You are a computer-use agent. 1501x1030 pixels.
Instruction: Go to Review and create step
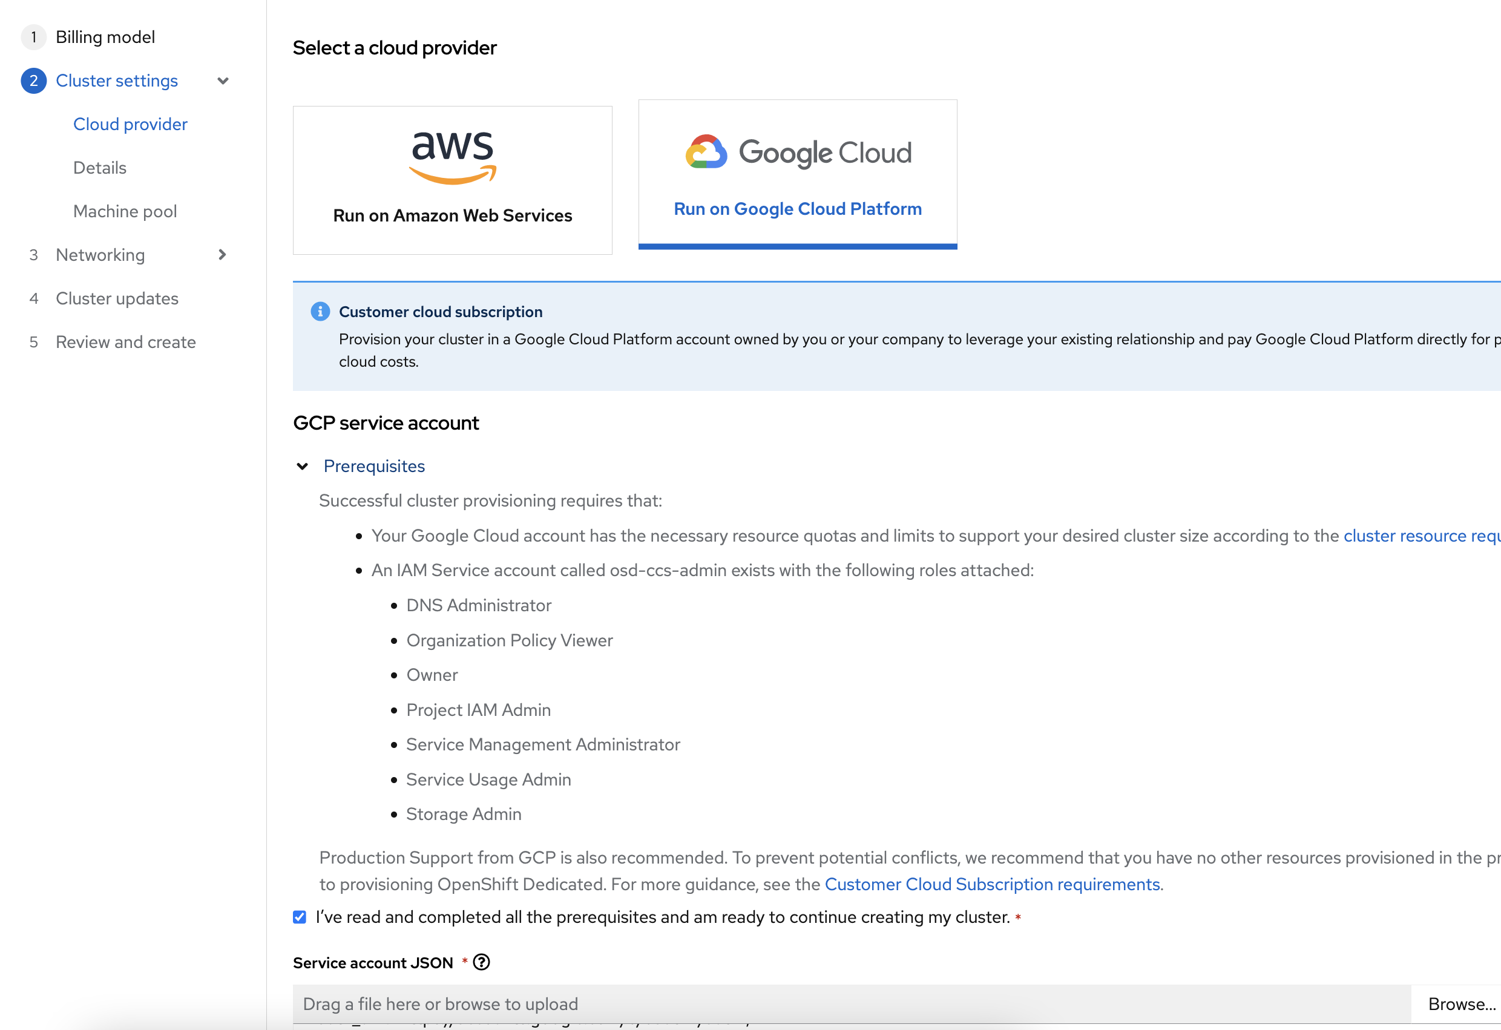125,343
